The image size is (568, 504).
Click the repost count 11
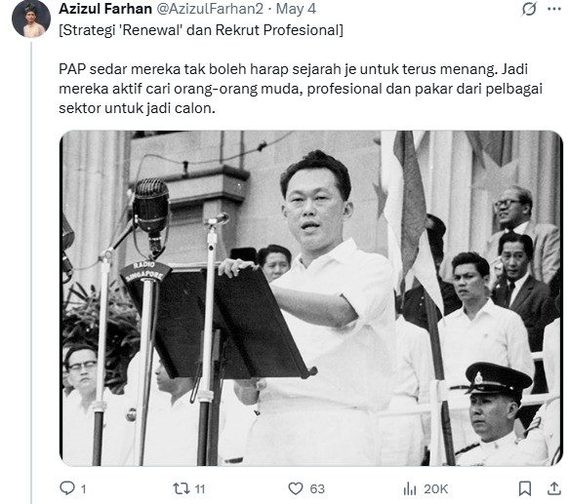[x=200, y=489]
